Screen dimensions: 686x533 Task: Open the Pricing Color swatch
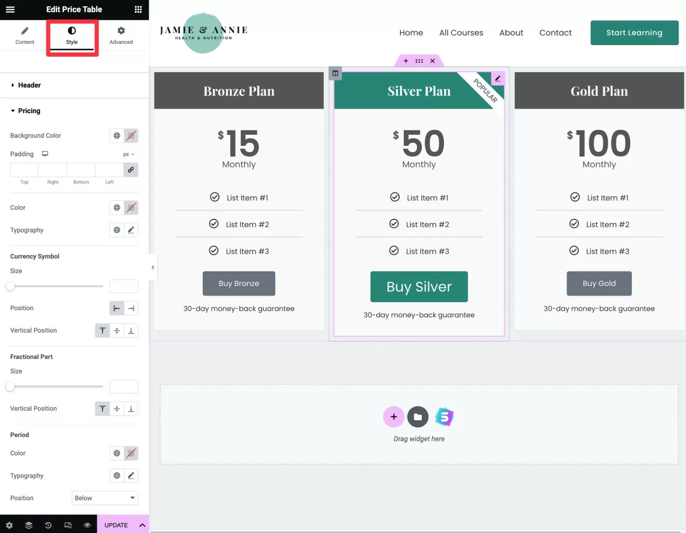(x=131, y=207)
